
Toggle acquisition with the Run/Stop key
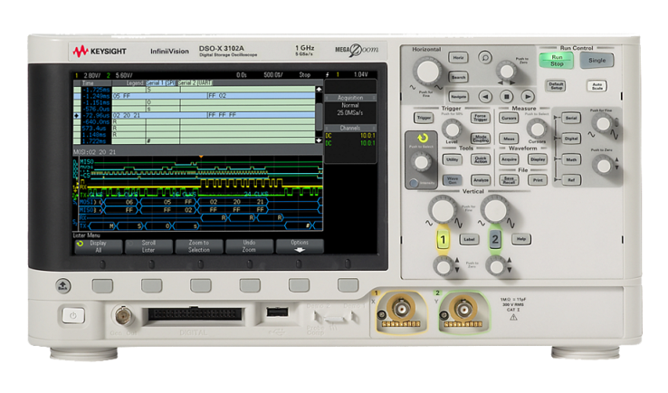557,61
